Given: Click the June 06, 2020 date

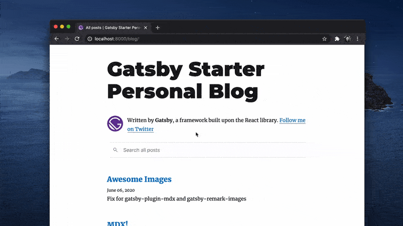Looking at the screenshot, I should tap(121, 190).
